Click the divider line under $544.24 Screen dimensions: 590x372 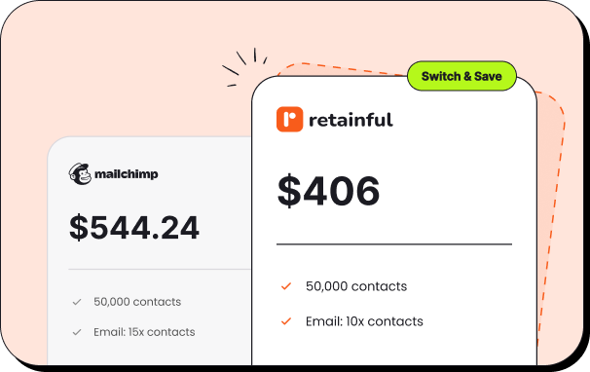pos(160,269)
